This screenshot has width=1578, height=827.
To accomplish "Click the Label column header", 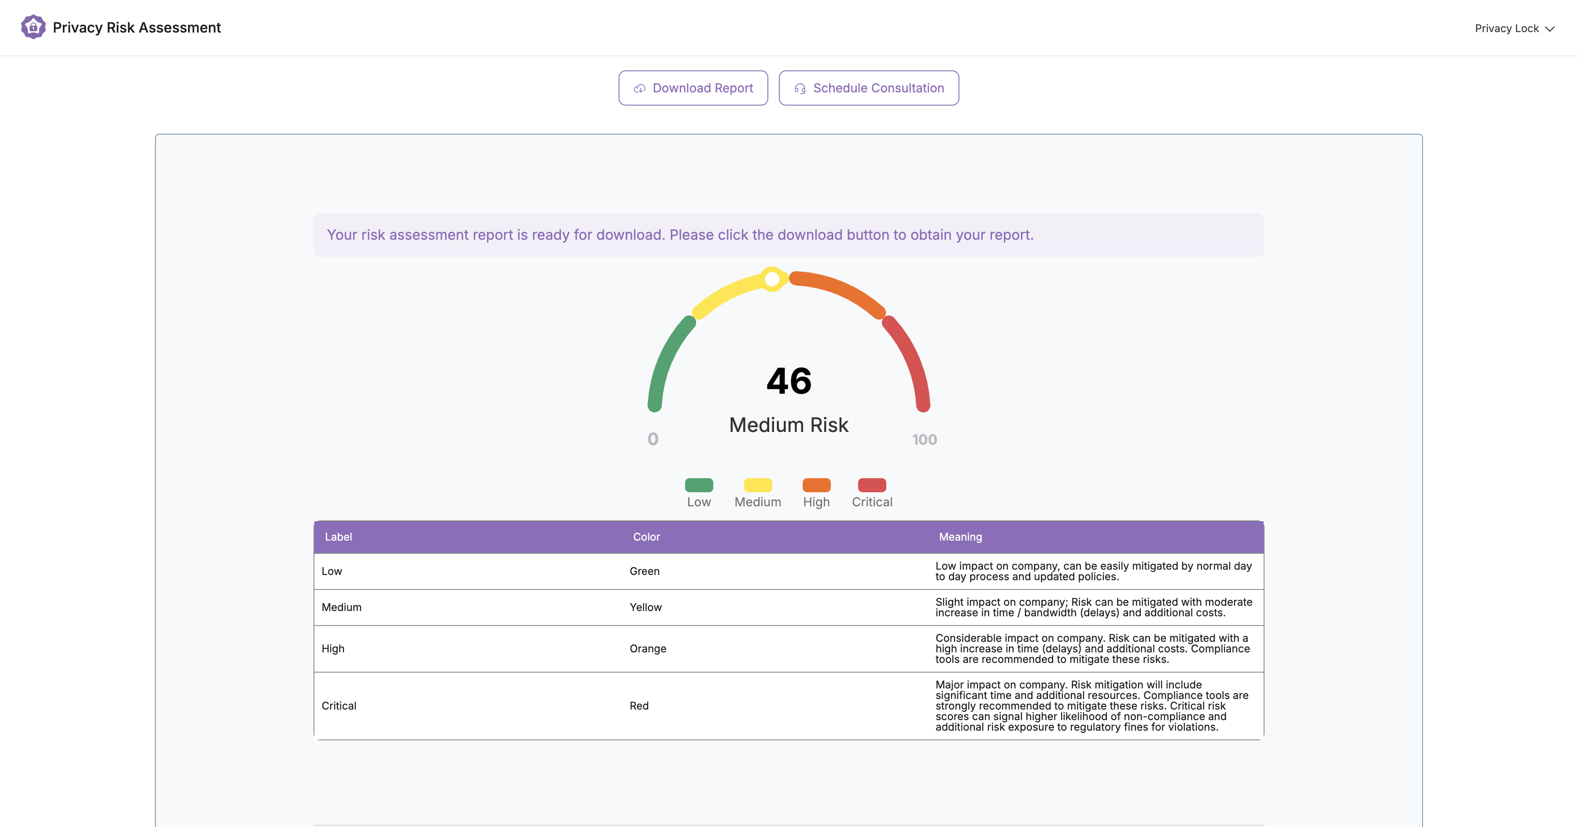I will click(338, 537).
